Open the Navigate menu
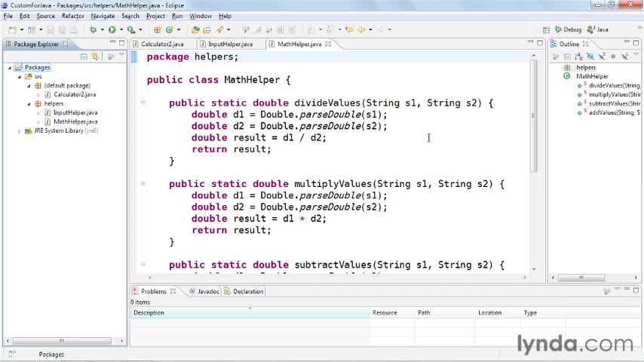Screen dimensions: 644x362 103,16
